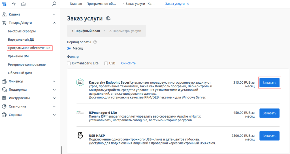Select the Месяц payment period radio

pos(69,48)
